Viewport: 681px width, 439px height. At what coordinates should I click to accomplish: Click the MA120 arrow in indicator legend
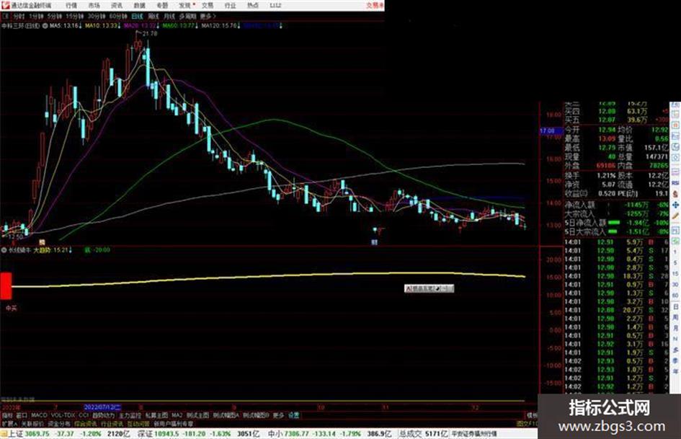239,26
